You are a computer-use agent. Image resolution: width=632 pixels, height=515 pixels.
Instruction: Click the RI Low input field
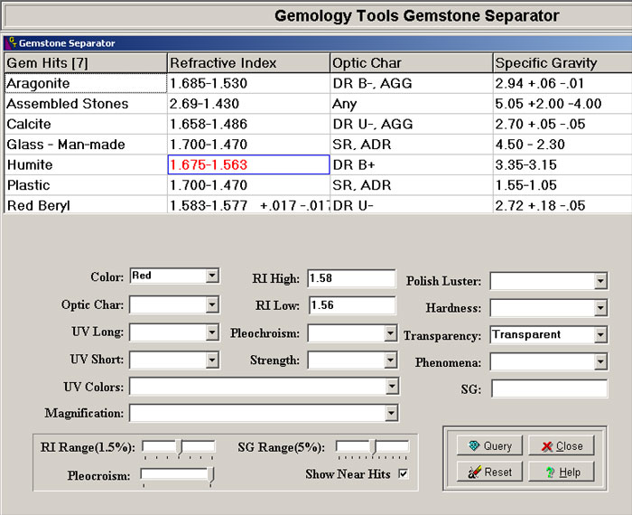click(x=352, y=305)
